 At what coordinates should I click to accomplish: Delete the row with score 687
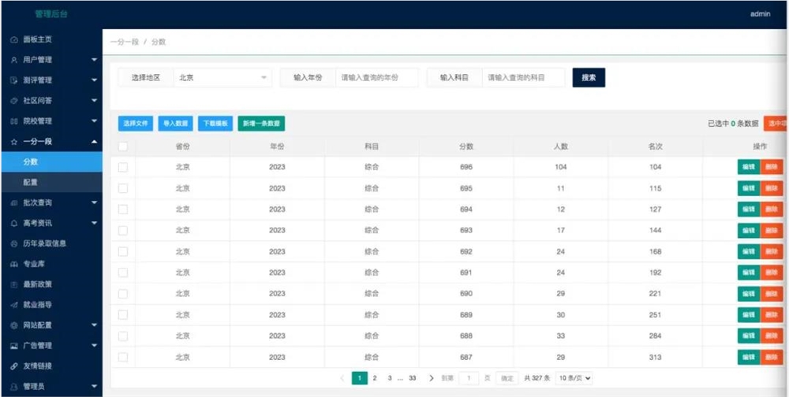tap(772, 358)
